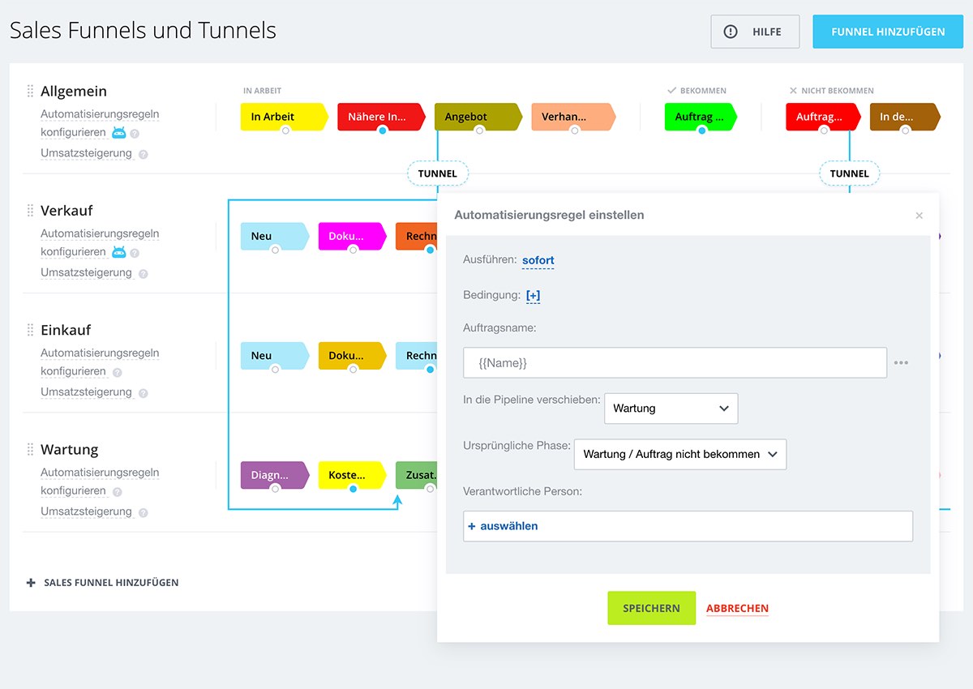973x689 pixels.
Task: Select the yellow 'Koste...' stage in Wartung
Action: (x=352, y=475)
